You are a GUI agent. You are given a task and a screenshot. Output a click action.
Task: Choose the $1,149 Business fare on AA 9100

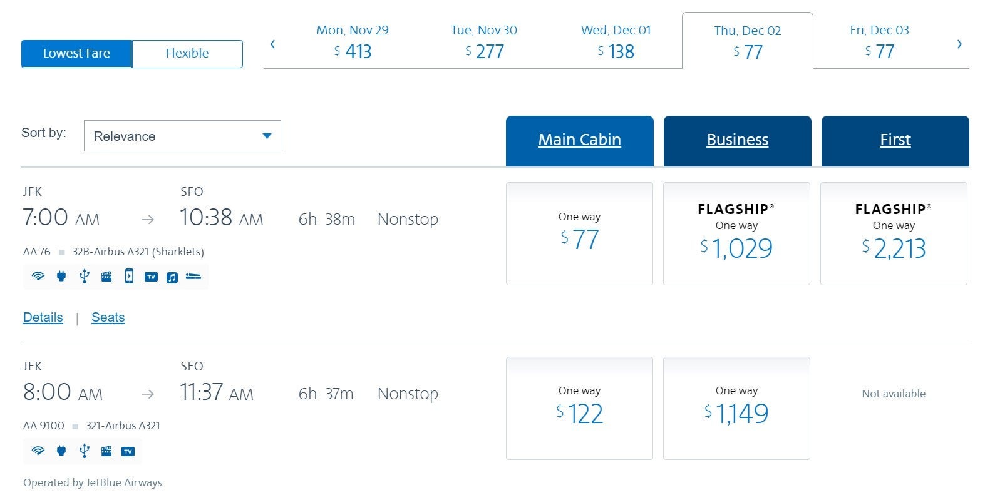(x=736, y=408)
